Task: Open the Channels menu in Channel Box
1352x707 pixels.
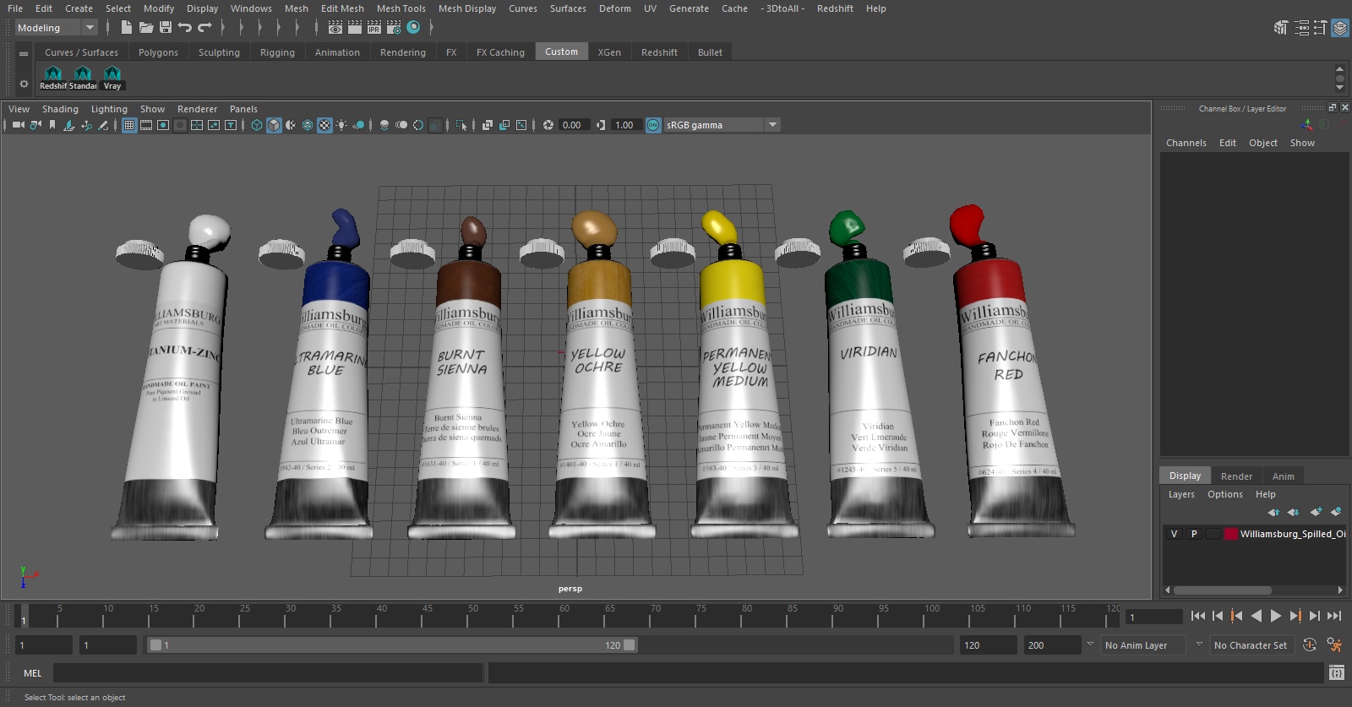Action: pos(1186,143)
